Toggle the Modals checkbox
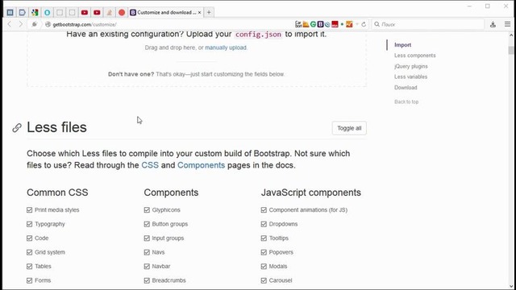 [x=264, y=267]
